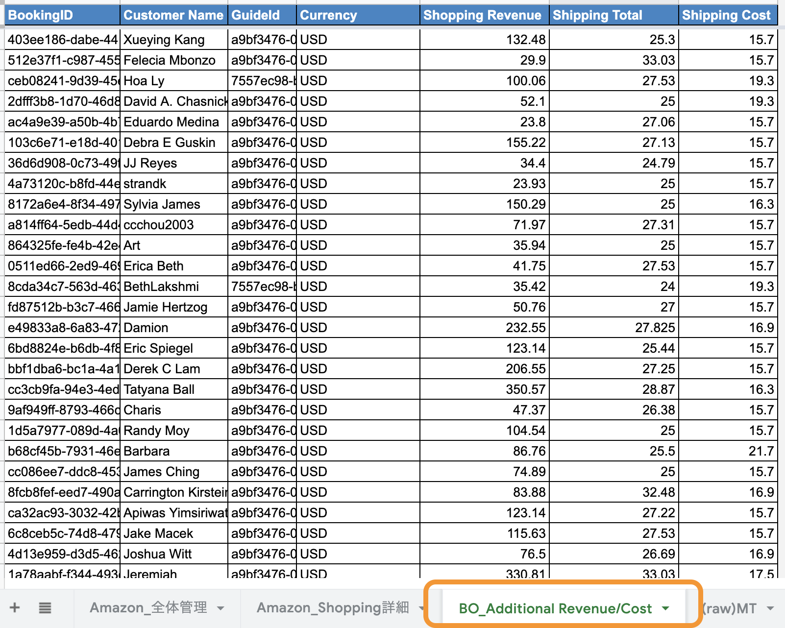Click the Shopping Revenue header cell
Screen dimensions: 785x628
[x=484, y=15]
